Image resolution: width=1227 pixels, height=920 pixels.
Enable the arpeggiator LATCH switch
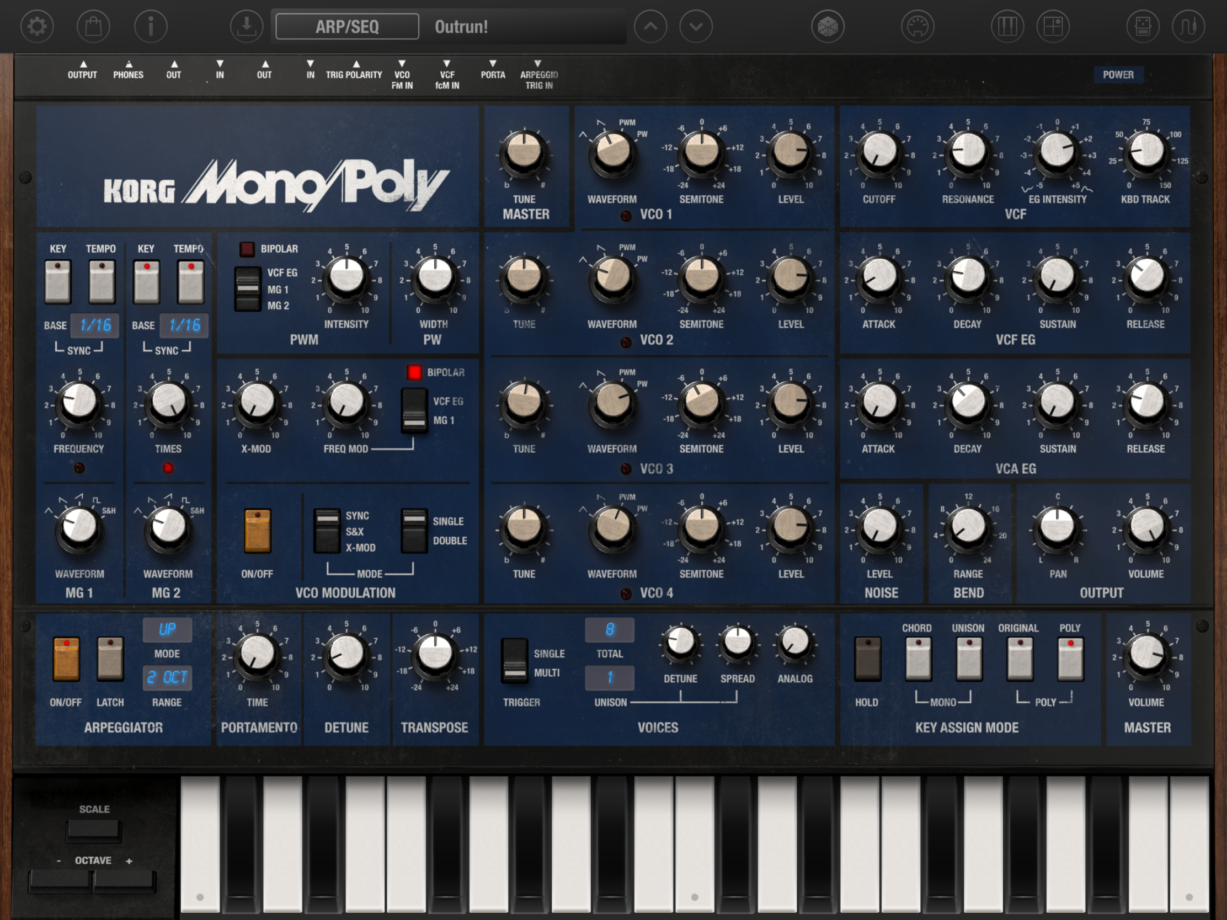point(110,659)
